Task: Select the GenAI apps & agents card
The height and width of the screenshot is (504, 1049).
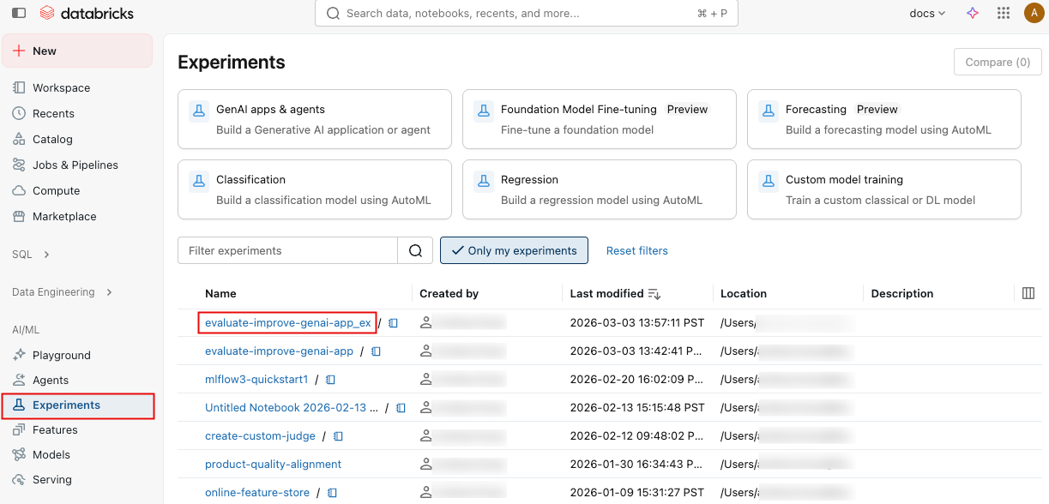Action: pos(314,119)
